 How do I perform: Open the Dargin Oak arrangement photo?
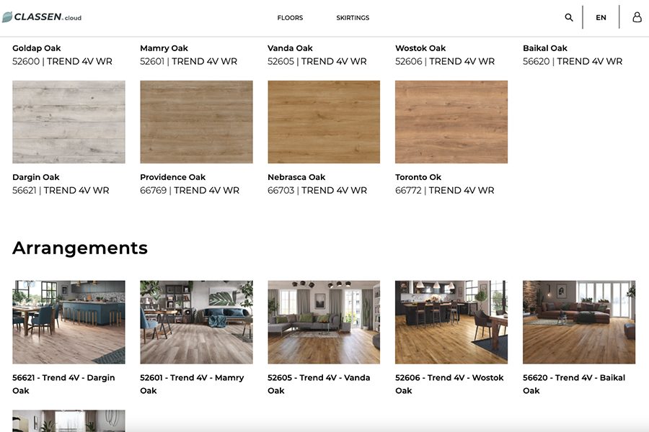point(69,322)
